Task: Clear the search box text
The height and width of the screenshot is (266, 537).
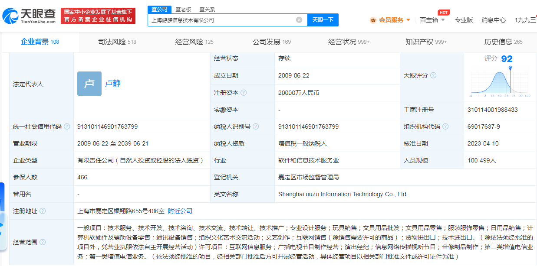Action: pos(299,20)
